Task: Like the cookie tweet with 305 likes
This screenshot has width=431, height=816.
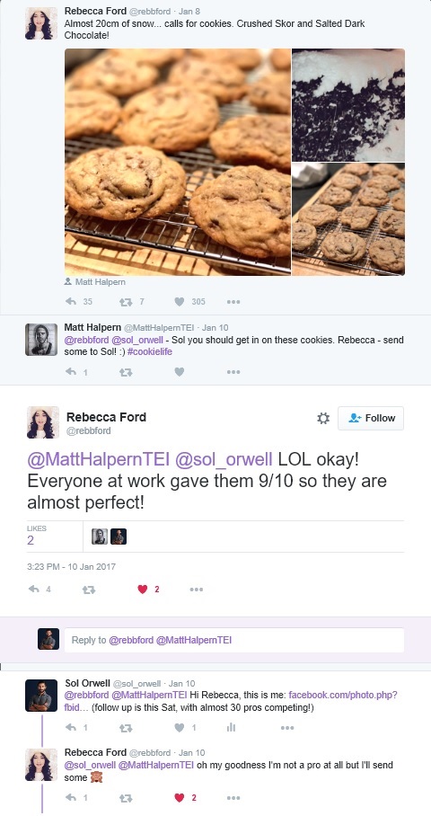Action: coord(180,301)
